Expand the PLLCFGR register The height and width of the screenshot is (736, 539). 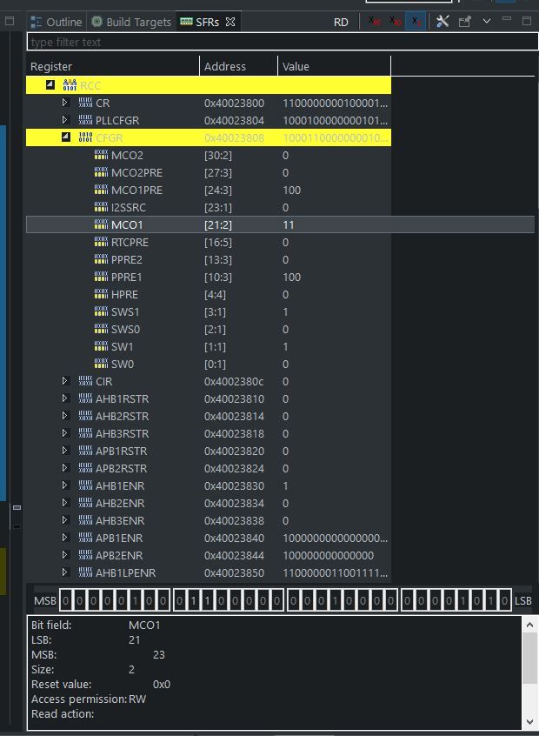[x=65, y=120]
